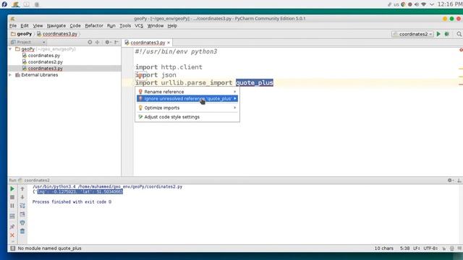Close the coordinates3.py tab
The height and width of the screenshot is (260, 463).
point(169,43)
